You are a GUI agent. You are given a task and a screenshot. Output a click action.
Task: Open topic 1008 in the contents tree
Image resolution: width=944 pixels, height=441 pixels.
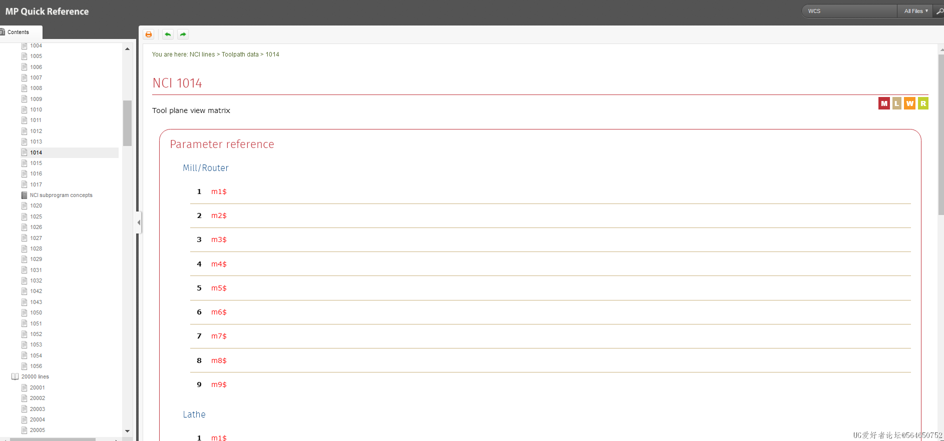(36, 88)
